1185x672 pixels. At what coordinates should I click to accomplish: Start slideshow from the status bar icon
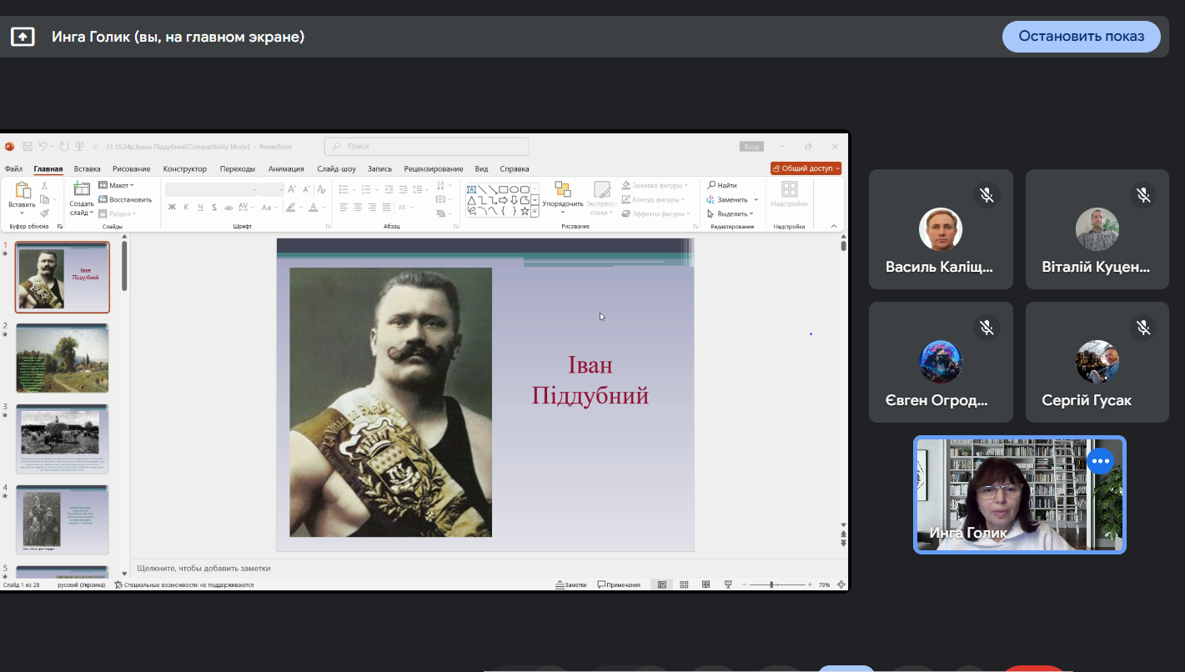[x=728, y=584]
